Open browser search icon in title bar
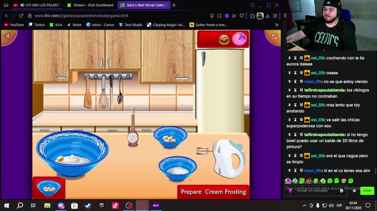The image size is (377, 211). coord(252,5)
